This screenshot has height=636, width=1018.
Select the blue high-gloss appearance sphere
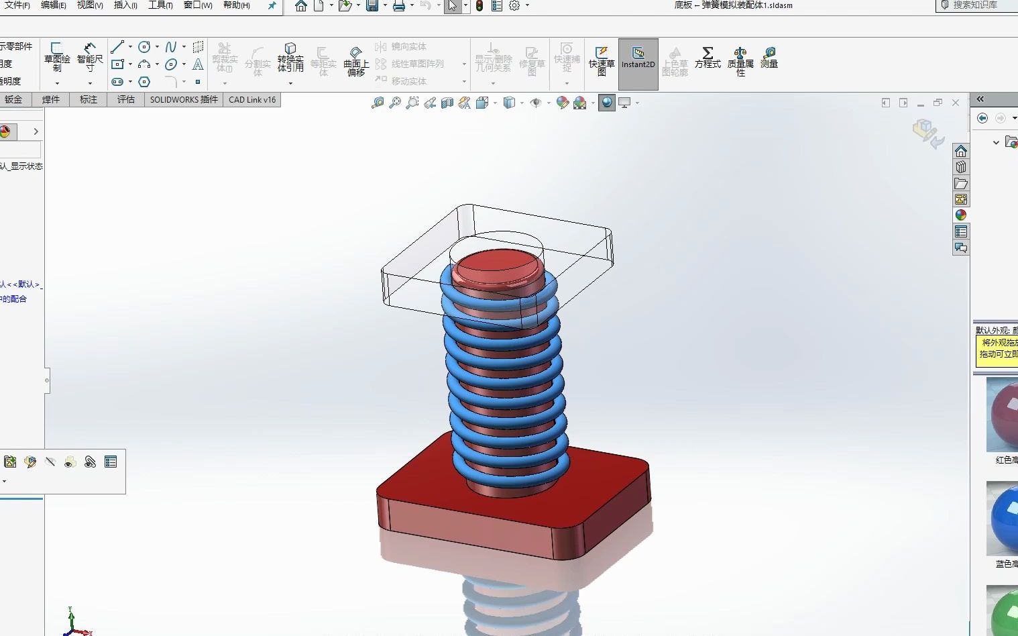click(1003, 519)
